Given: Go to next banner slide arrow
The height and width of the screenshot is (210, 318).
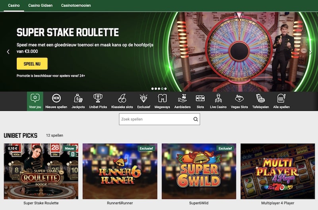Looking at the screenshot, I should tap(310, 52).
